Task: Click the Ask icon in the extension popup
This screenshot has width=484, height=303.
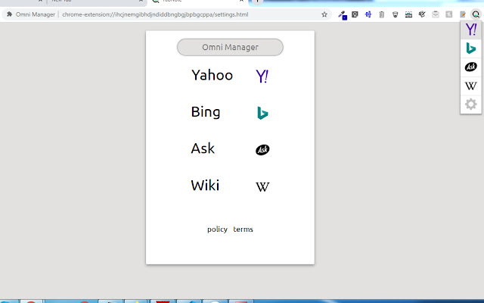Action: click(x=471, y=67)
